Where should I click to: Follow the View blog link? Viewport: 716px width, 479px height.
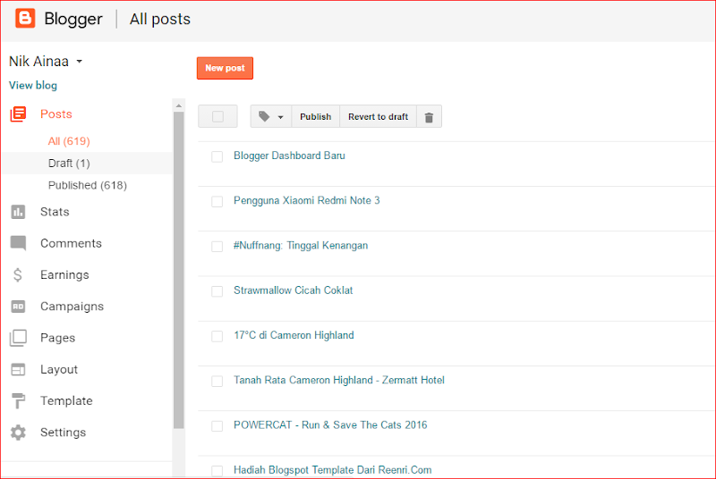33,85
